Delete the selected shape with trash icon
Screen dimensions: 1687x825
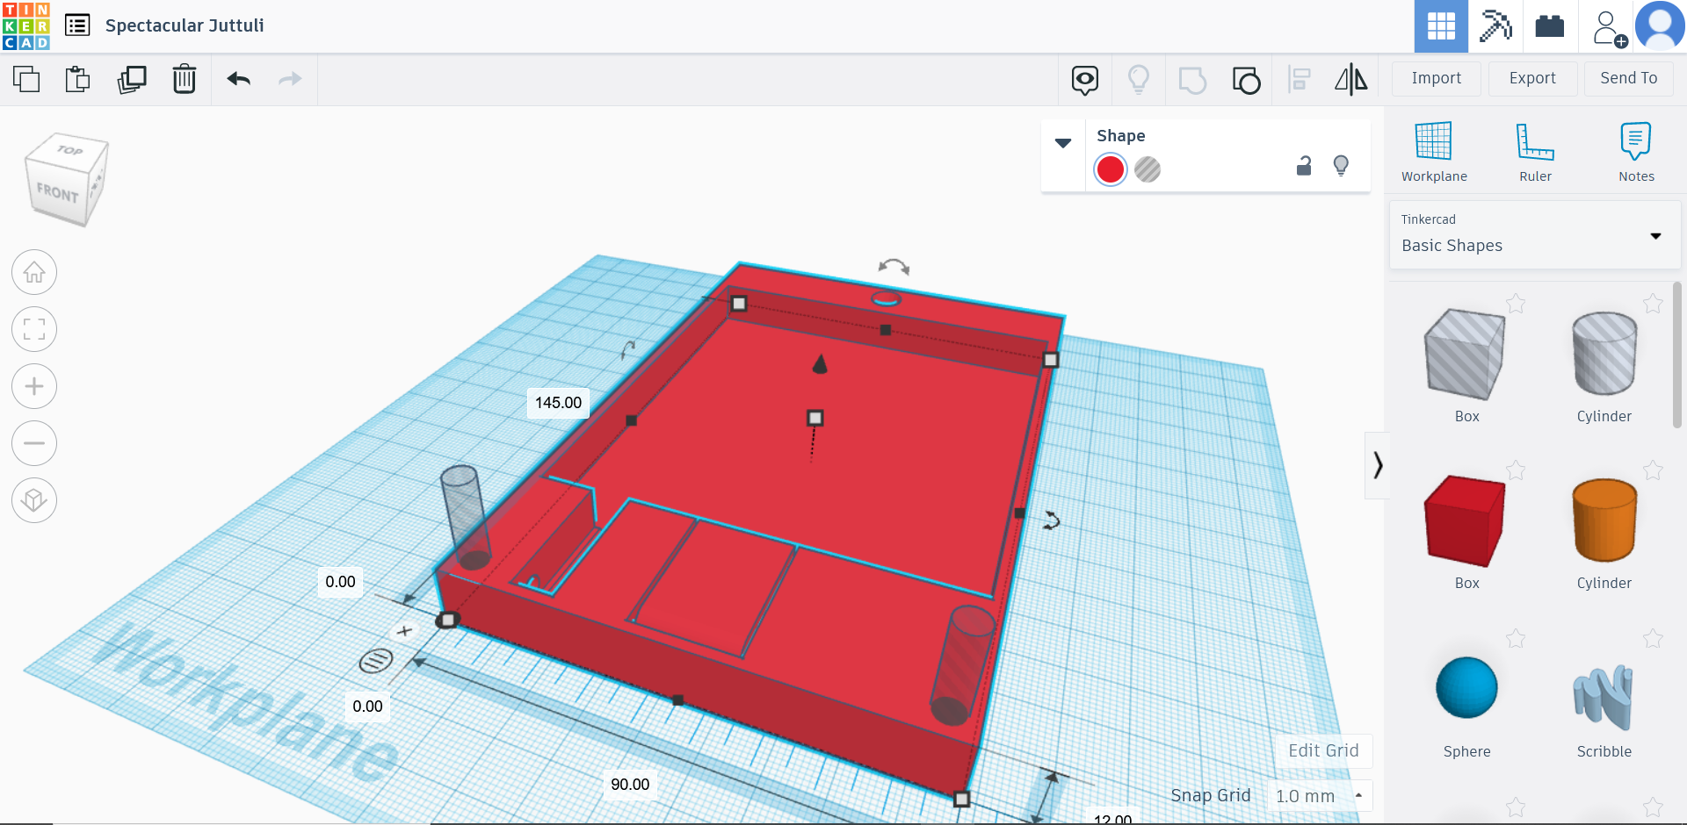click(185, 79)
